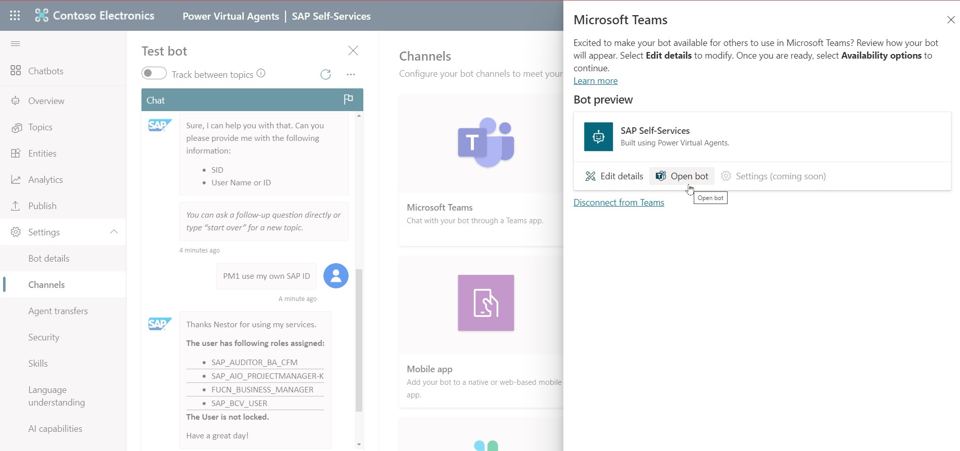
Task: Click the Mobile app channel icon
Action: tap(486, 303)
